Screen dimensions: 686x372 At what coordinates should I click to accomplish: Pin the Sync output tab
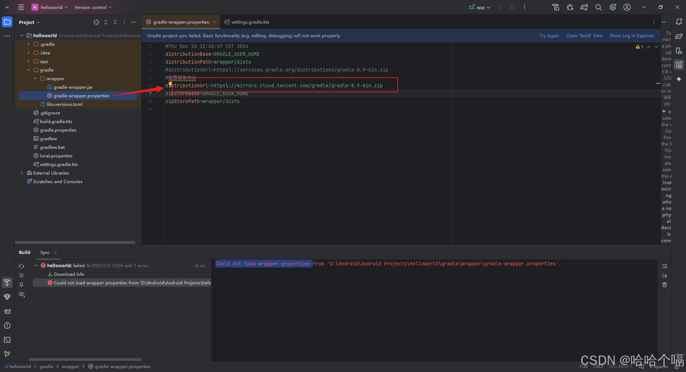(21, 285)
